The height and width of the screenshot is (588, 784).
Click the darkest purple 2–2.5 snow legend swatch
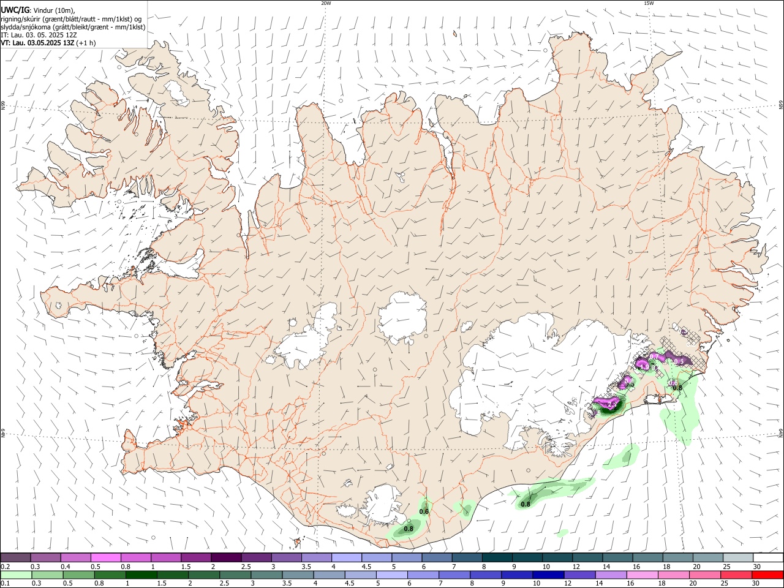click(226, 557)
